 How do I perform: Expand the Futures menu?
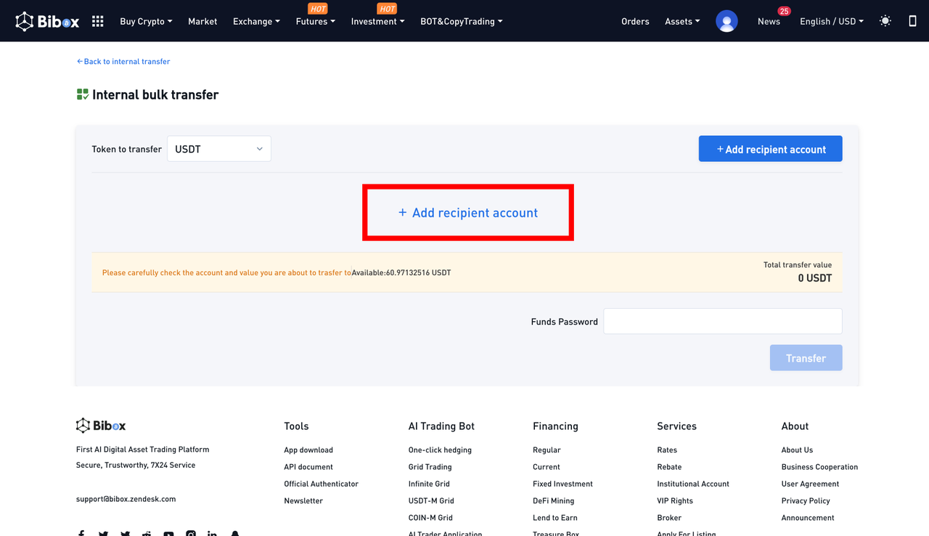pos(315,21)
